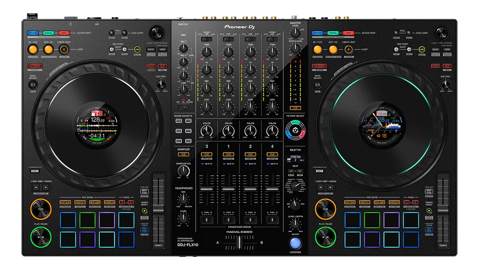Viewport: 479px width, 270px height.
Task: Toggle the SLIP button on left deck
Action: (x=162, y=66)
